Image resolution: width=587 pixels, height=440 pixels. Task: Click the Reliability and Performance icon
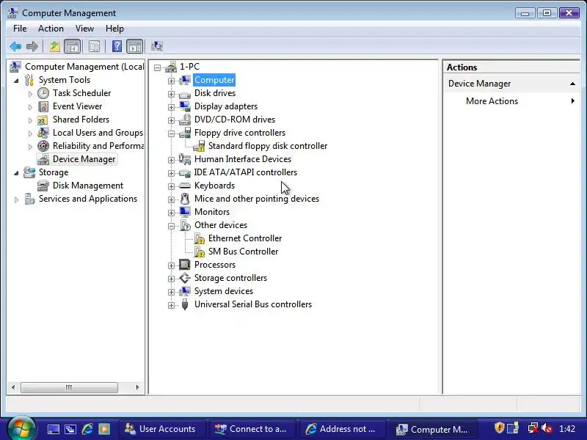[43, 146]
